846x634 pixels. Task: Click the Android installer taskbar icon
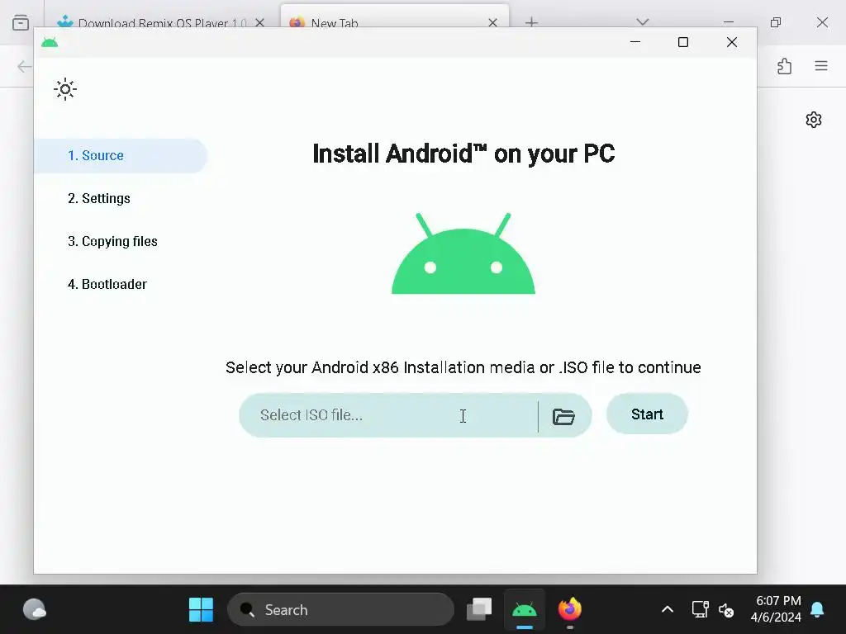pyautogui.click(x=525, y=610)
